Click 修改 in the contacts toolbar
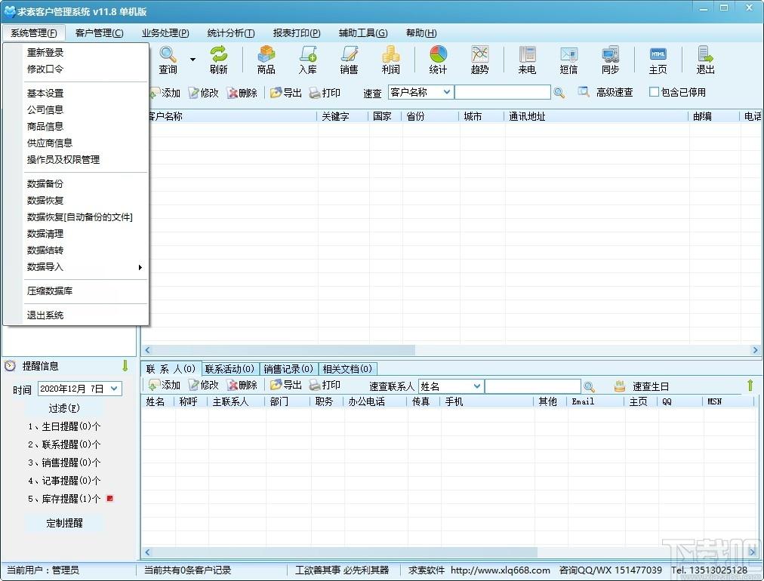Screen dimensions: 764x581 pyautogui.click(x=204, y=385)
